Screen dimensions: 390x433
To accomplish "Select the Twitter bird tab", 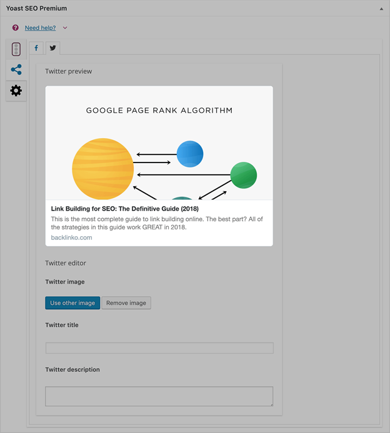I will 52,48.
